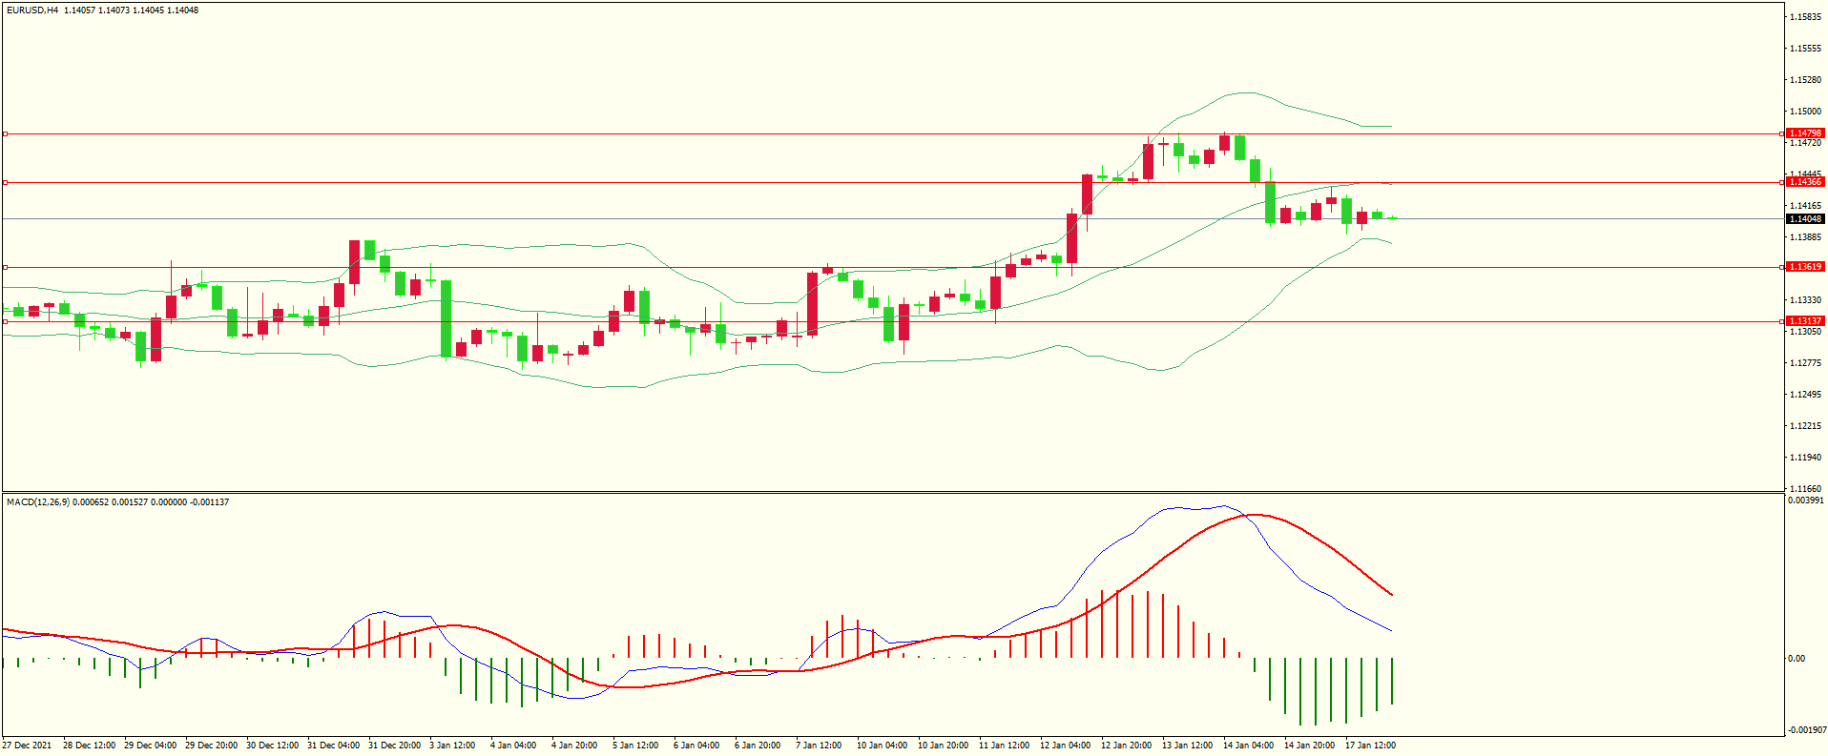The height and width of the screenshot is (756, 1828).
Task: Click the tall green candle on 3 Jan
Action: pos(446,318)
